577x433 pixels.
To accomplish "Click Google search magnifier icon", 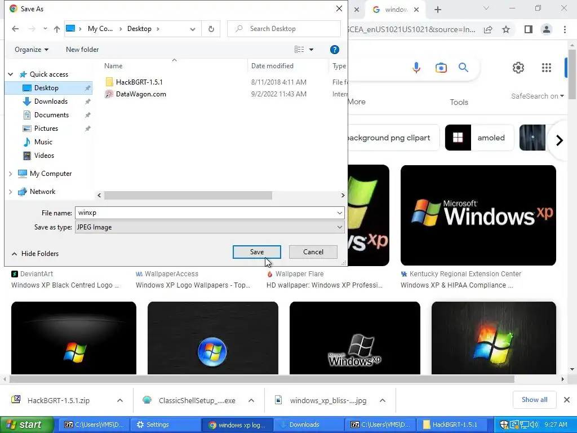I will coord(463,68).
